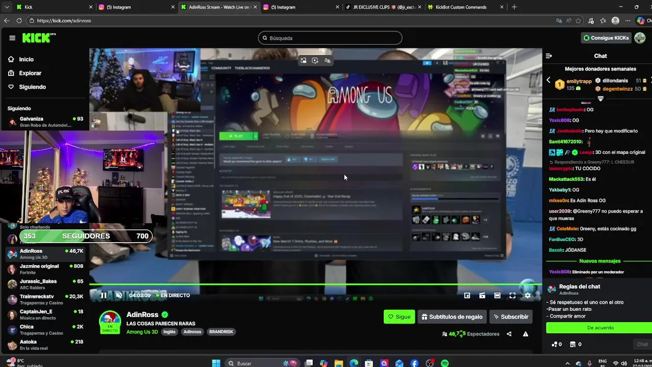Open the user profile avatar menu
Viewport: 652px width, 367px height.
pyautogui.click(x=639, y=38)
